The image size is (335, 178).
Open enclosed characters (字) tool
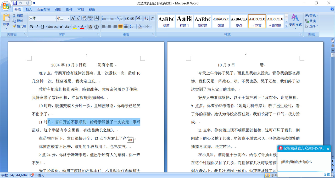click(x=97, y=27)
